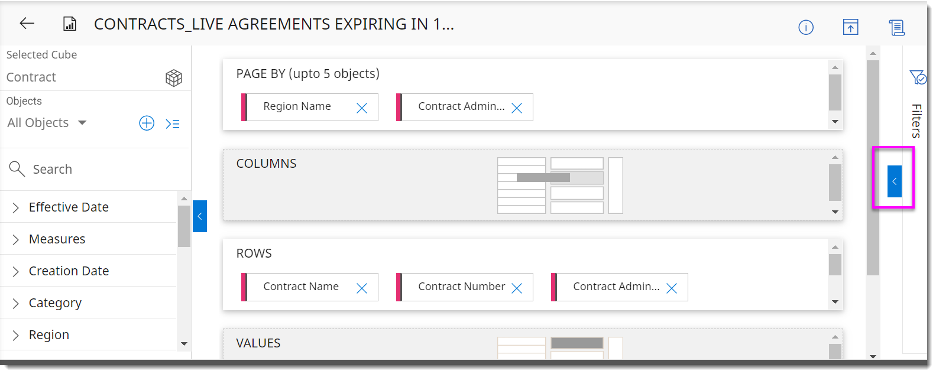Click the back arrow icon
936x374 pixels.
click(x=27, y=24)
